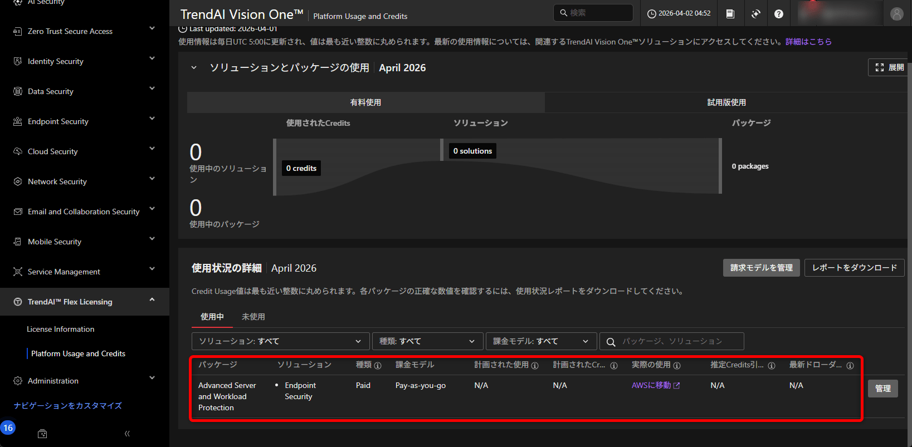Open the 課金モデル: すべて dropdown

tap(542, 341)
